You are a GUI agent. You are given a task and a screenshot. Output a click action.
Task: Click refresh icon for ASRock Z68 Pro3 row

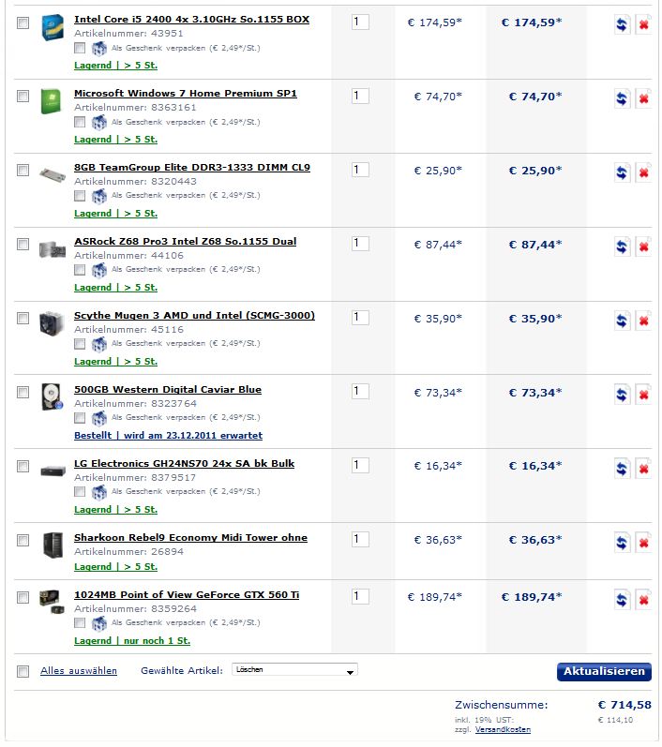point(622,247)
